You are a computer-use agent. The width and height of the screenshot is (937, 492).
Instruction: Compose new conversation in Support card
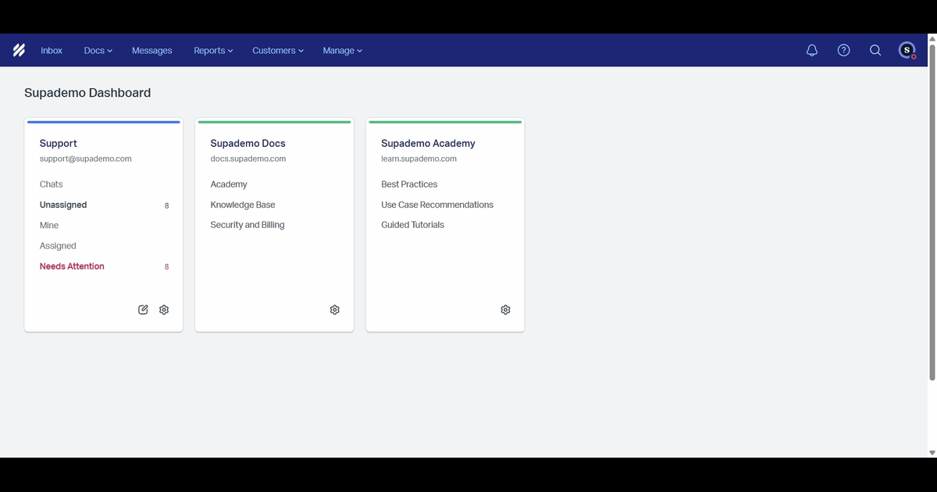(x=143, y=310)
